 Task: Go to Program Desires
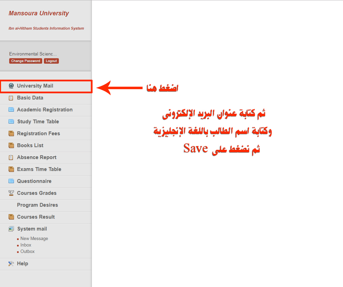(37, 205)
